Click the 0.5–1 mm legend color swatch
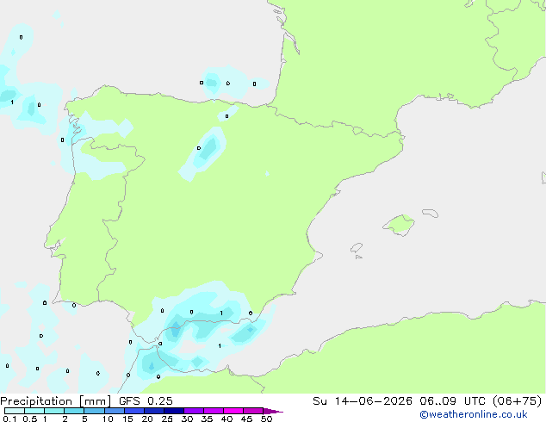 pos(34,411)
